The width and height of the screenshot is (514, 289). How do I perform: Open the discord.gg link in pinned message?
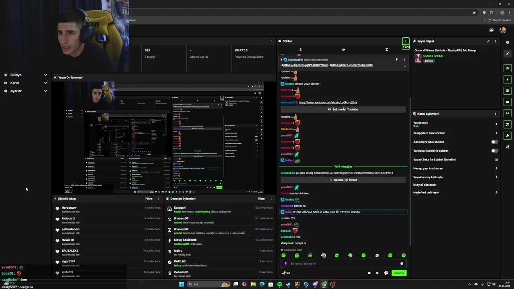(305, 65)
